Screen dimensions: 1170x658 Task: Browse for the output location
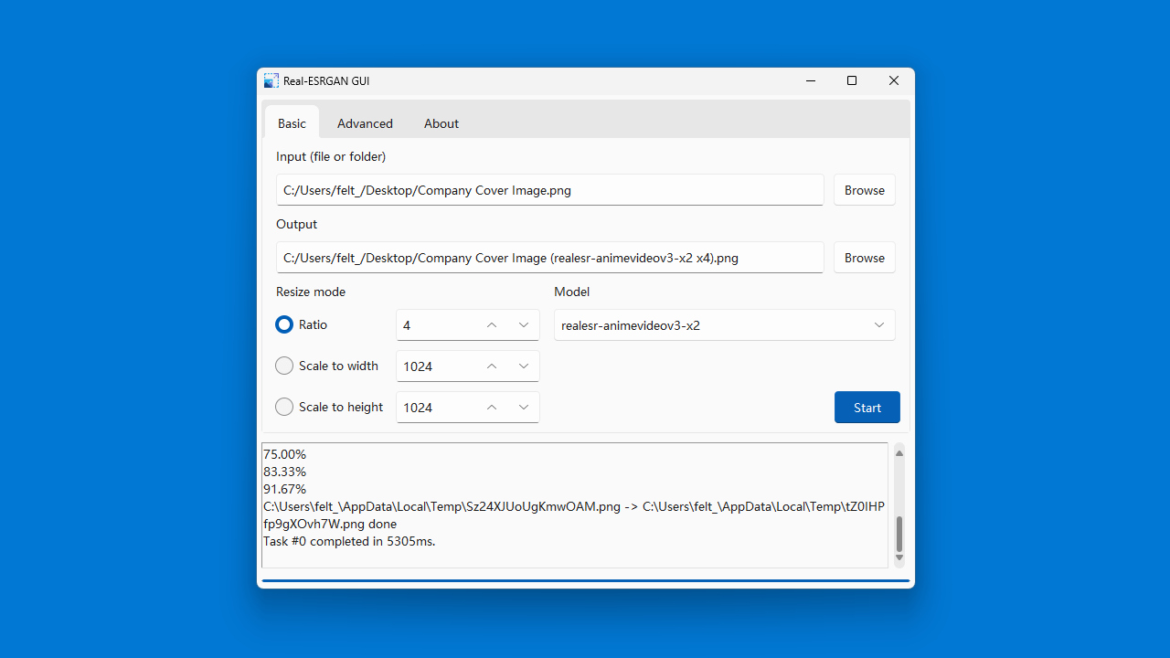[x=865, y=258]
